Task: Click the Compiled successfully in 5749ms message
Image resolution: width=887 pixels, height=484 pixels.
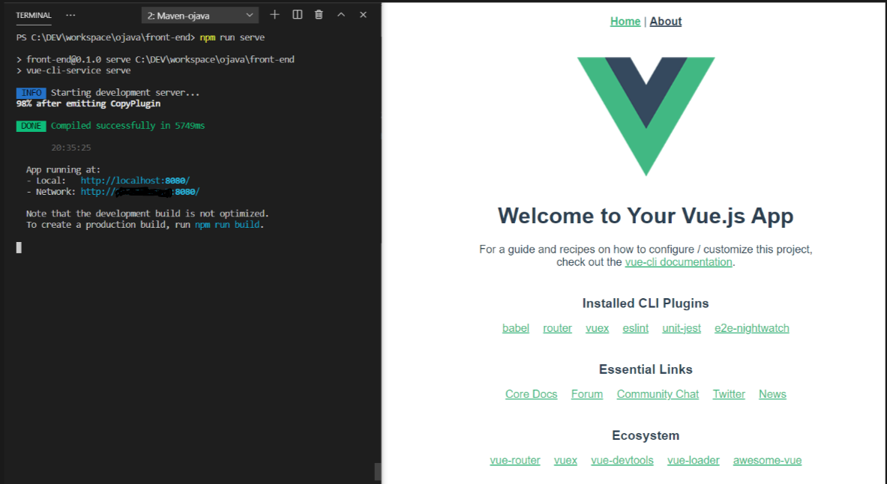Action: click(x=128, y=126)
